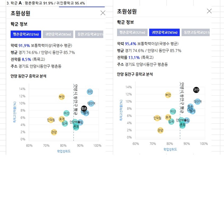Select 관양 bubble in right chart

(x=160, y=130)
